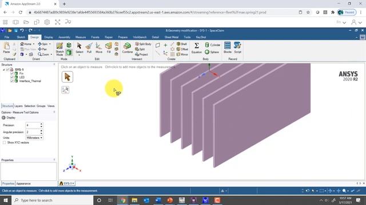Click the Pan orient tool
Image resolution: width=366 pixels, height=205 pixels.
click(42, 49)
